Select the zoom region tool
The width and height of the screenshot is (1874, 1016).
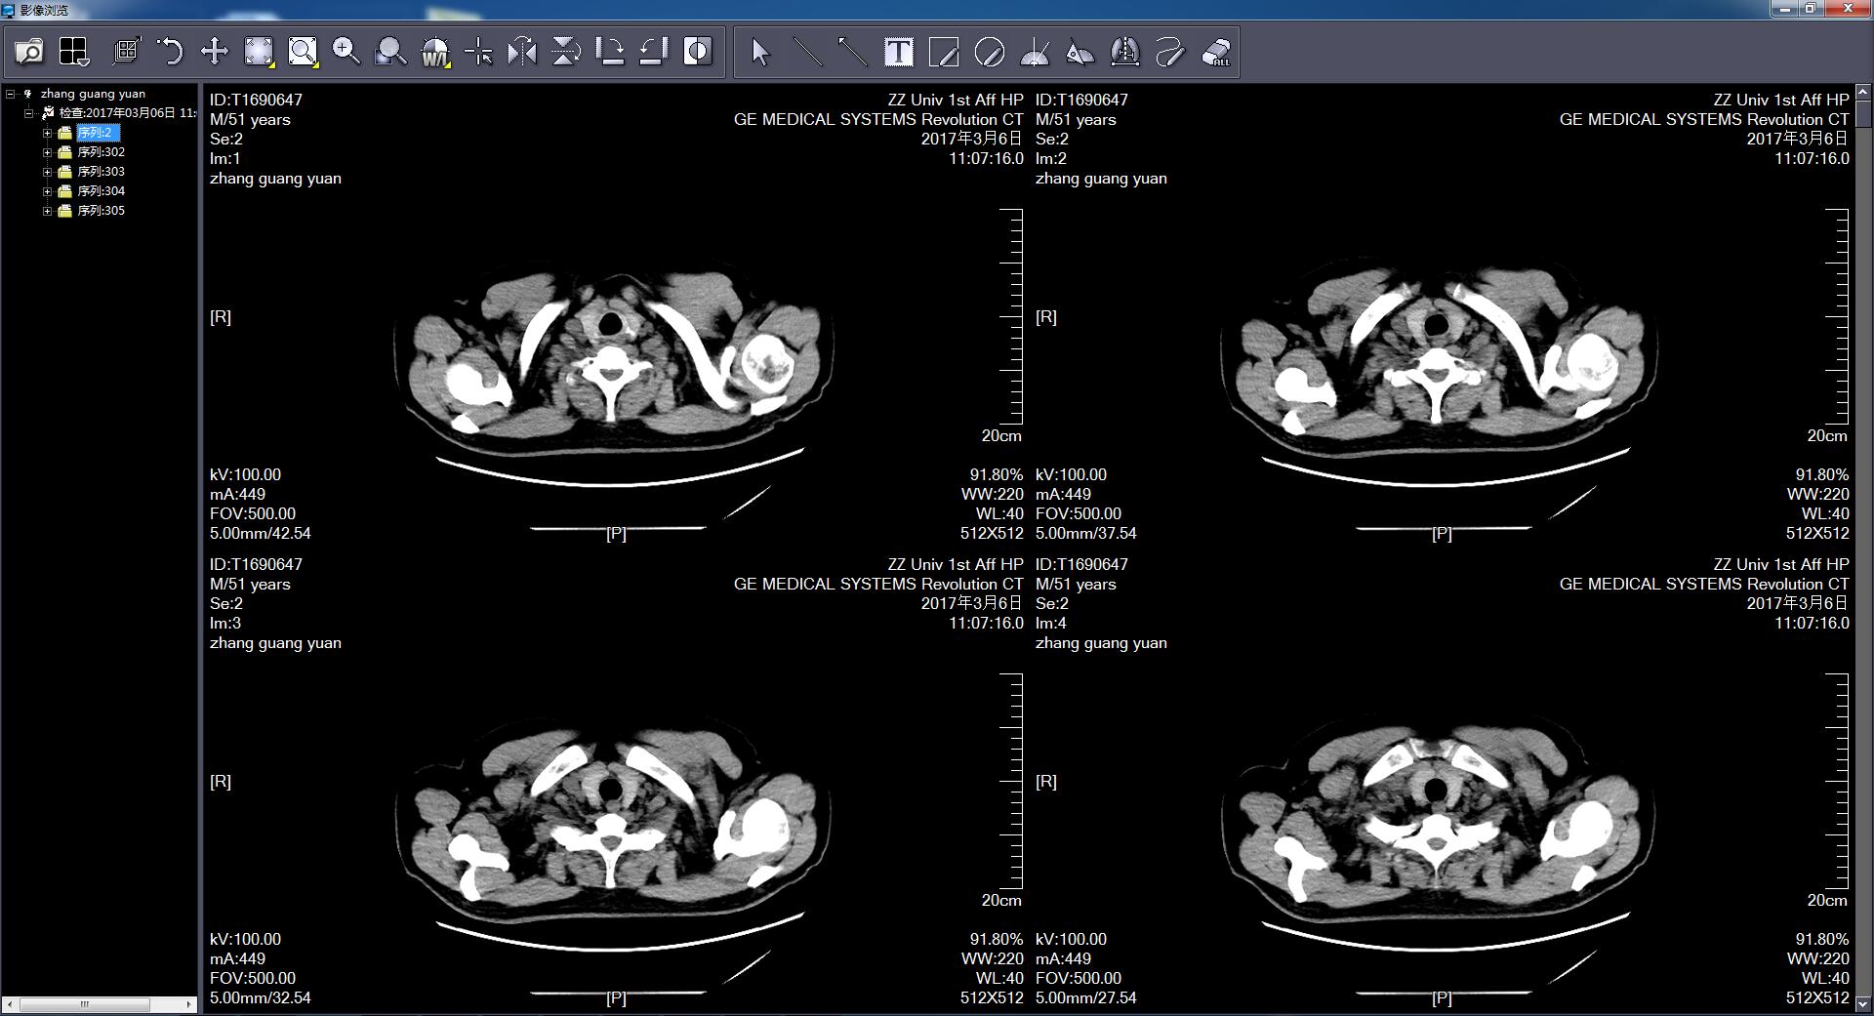(303, 52)
